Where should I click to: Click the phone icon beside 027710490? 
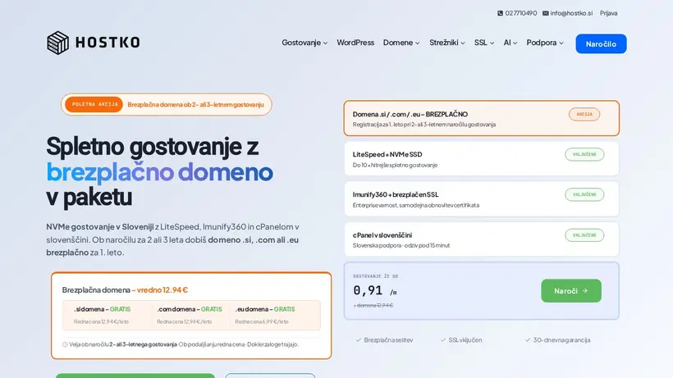point(500,13)
